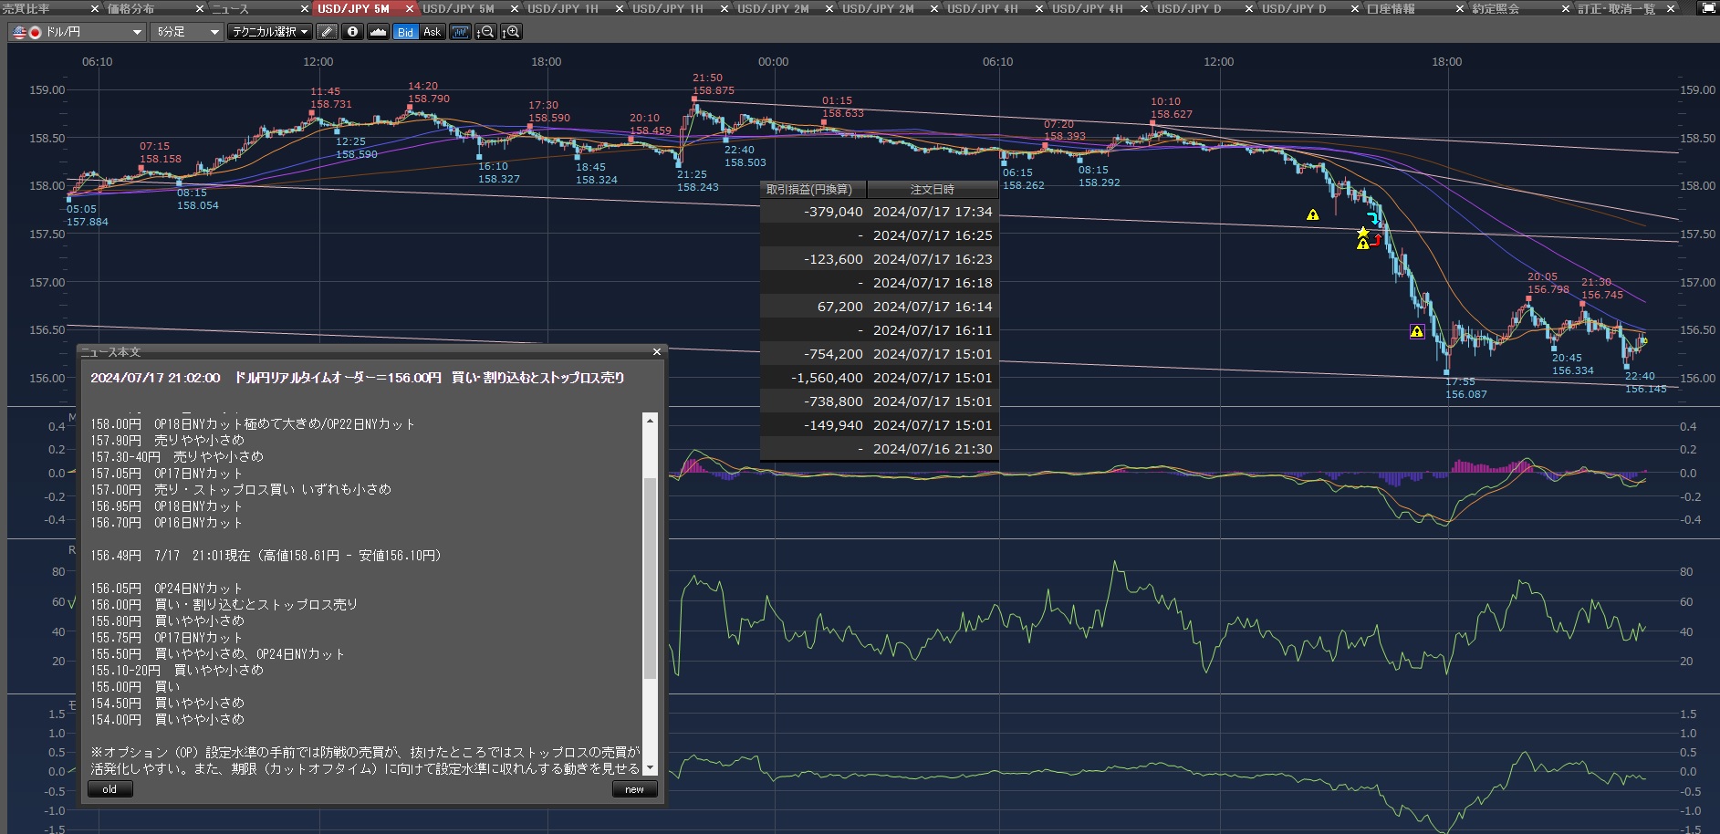
Task: Click the yellow star marker on chart
Action: pyautogui.click(x=1362, y=233)
